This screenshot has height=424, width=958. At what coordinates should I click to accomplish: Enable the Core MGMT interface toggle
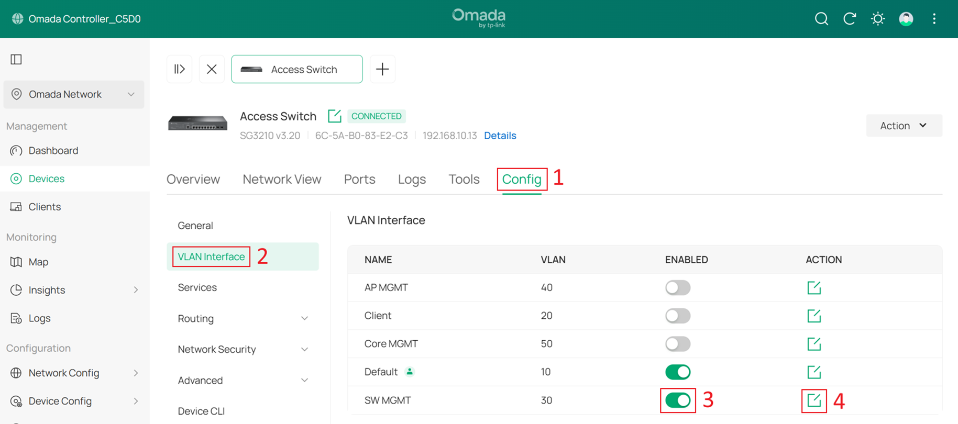tap(678, 344)
